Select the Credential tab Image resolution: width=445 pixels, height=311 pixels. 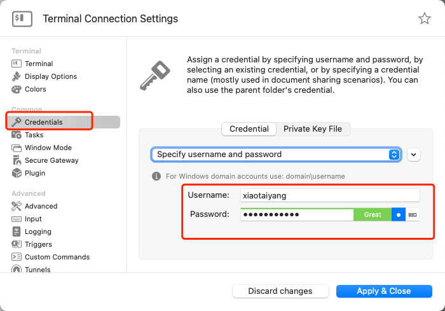[249, 128]
